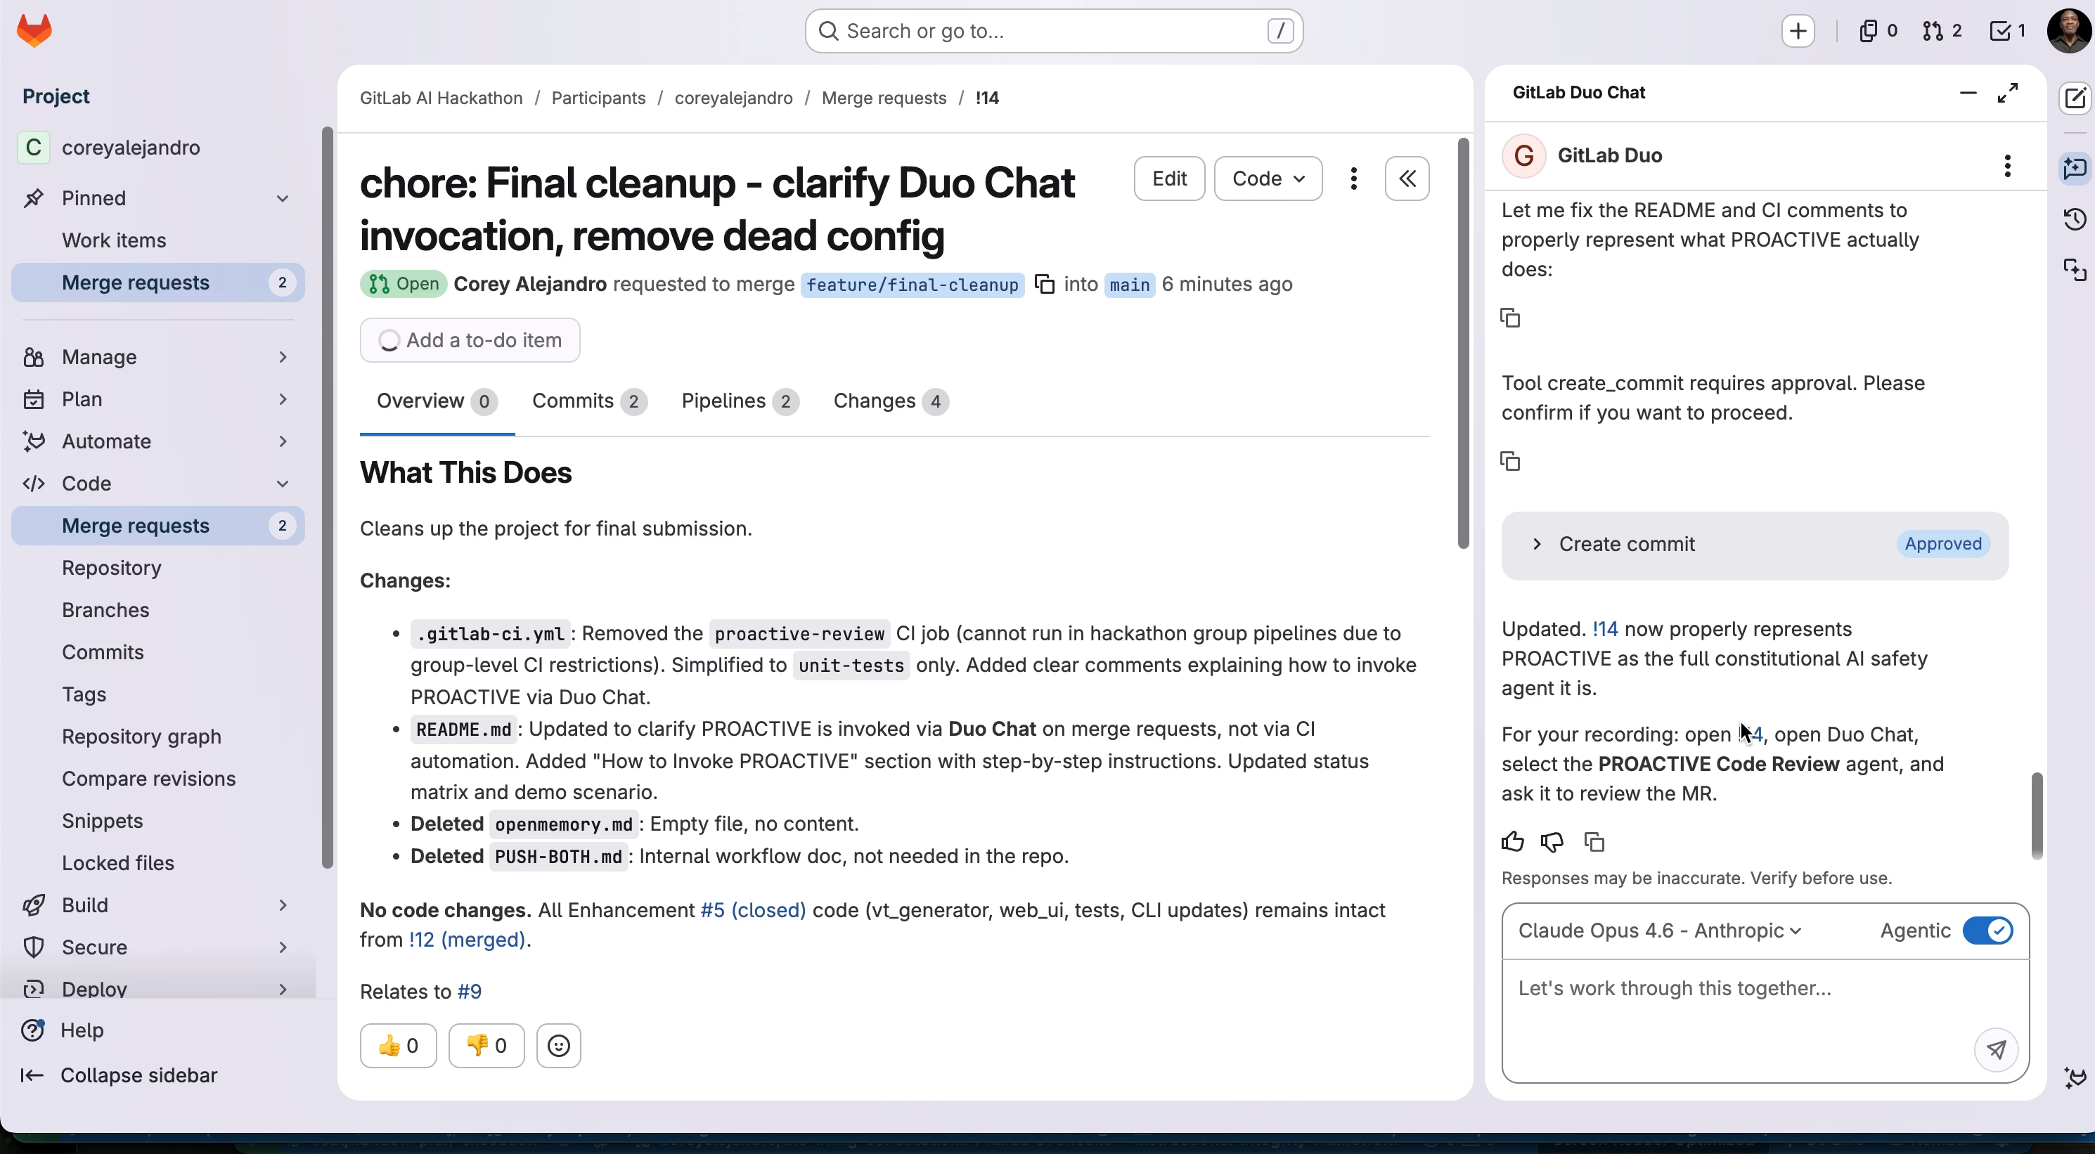Toggle thumbs down reaction on merge request
The image size is (2095, 1154).
(486, 1046)
